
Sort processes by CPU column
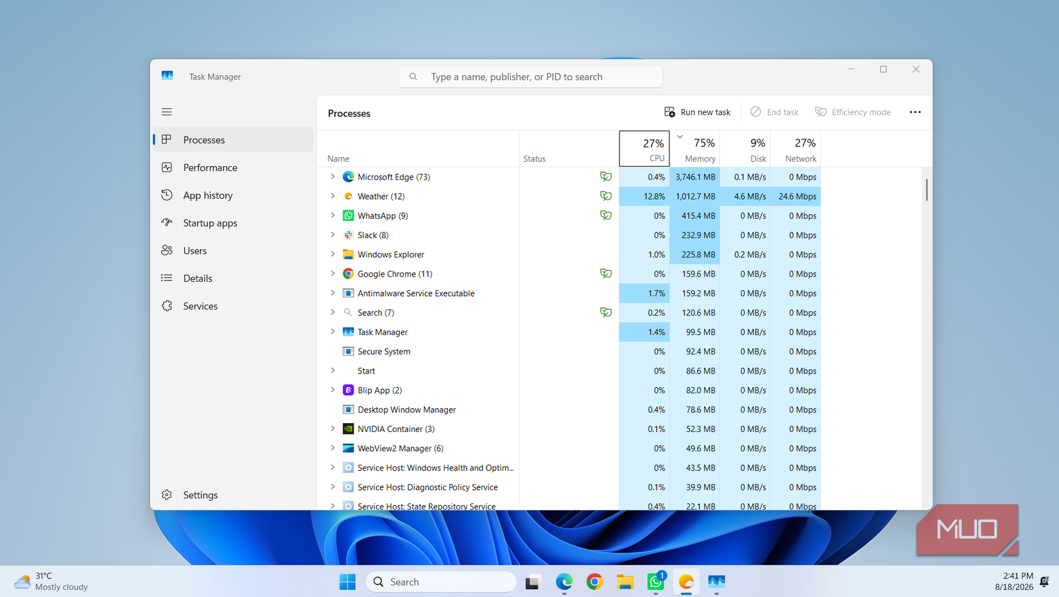tap(644, 149)
